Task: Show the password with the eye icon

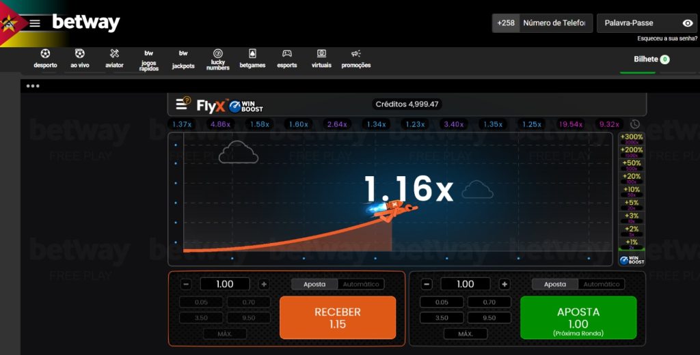Action: 688,23
